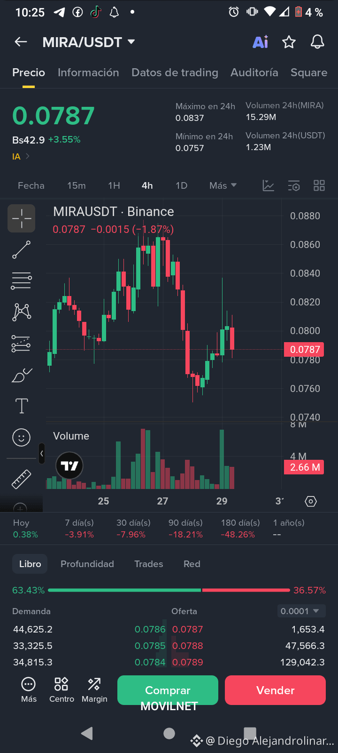Open the Trades tab
338x753 pixels.
149,564
